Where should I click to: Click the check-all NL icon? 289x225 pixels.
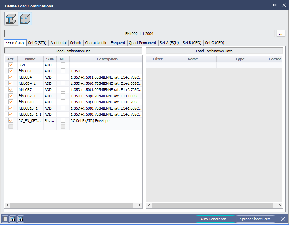(13, 219)
